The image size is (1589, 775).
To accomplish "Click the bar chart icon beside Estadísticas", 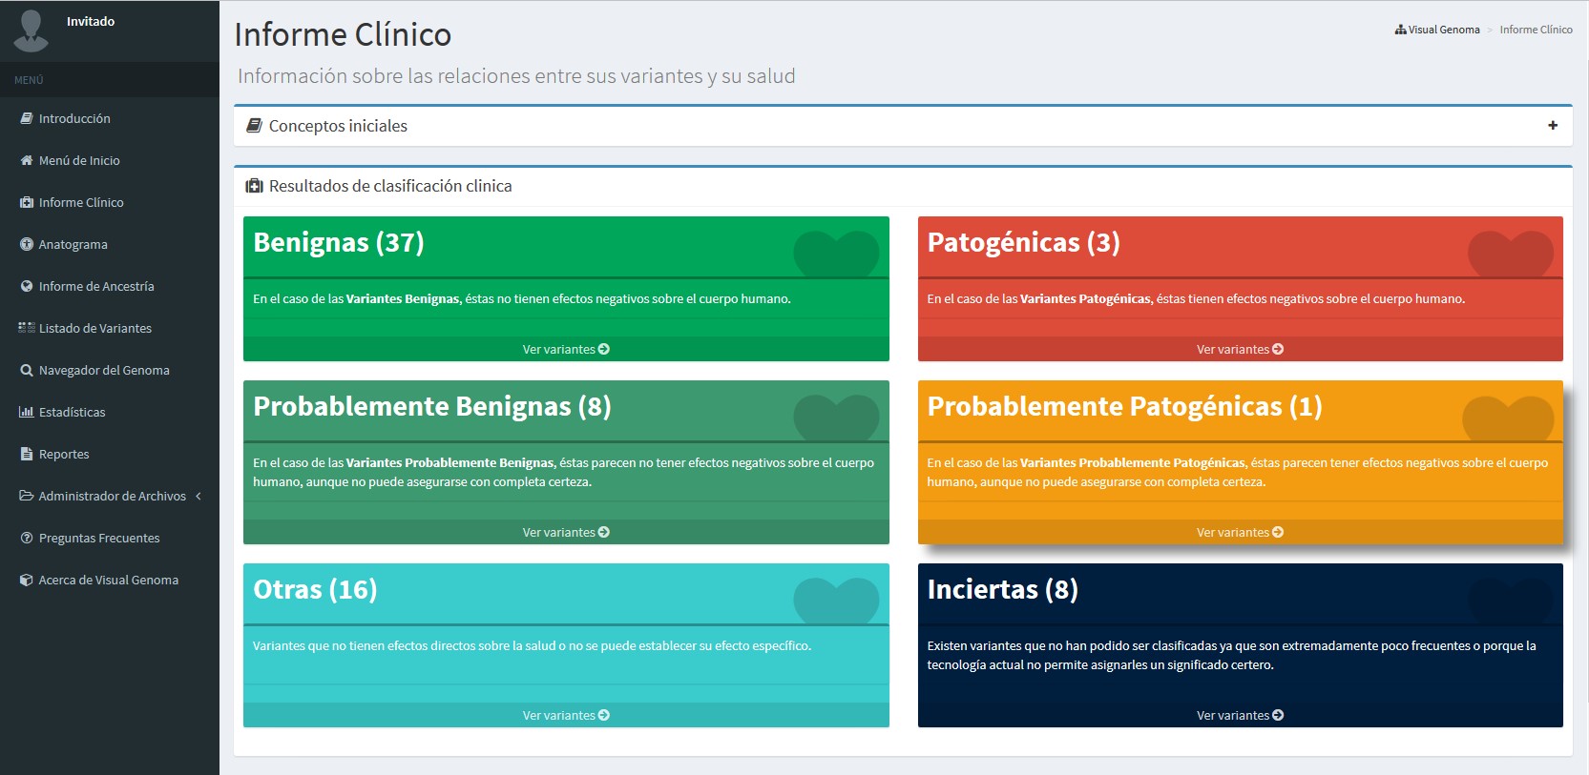I will 27,412.
